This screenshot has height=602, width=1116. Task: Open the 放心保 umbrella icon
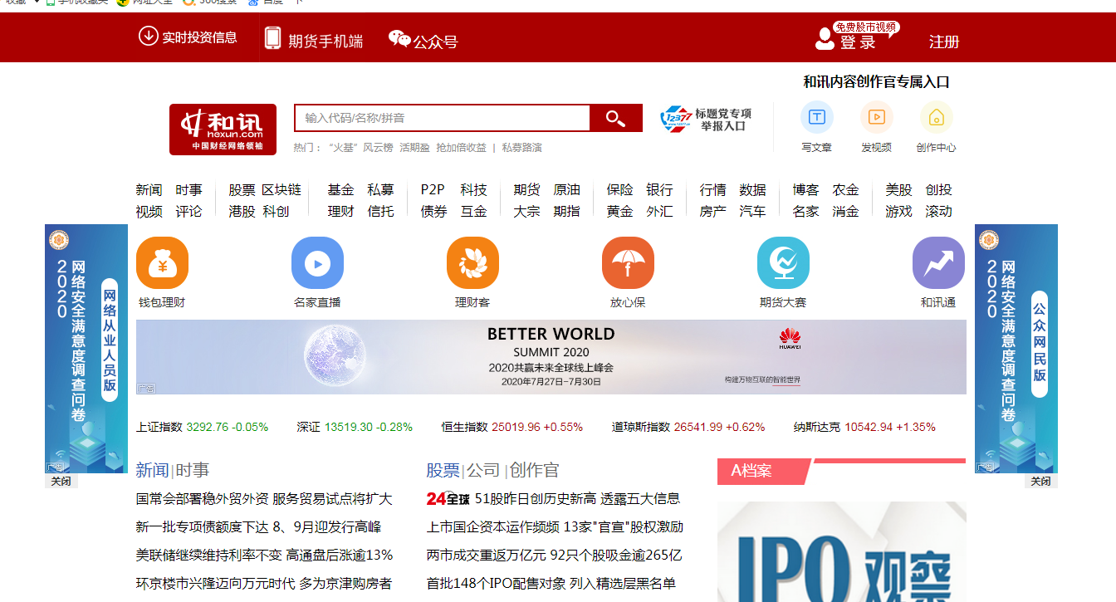point(628,263)
